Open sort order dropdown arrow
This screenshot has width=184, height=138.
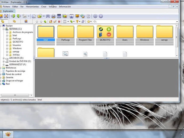click(74, 22)
